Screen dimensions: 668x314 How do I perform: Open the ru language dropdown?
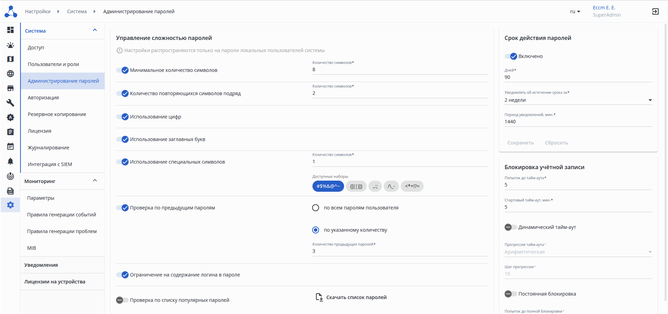pyautogui.click(x=575, y=11)
